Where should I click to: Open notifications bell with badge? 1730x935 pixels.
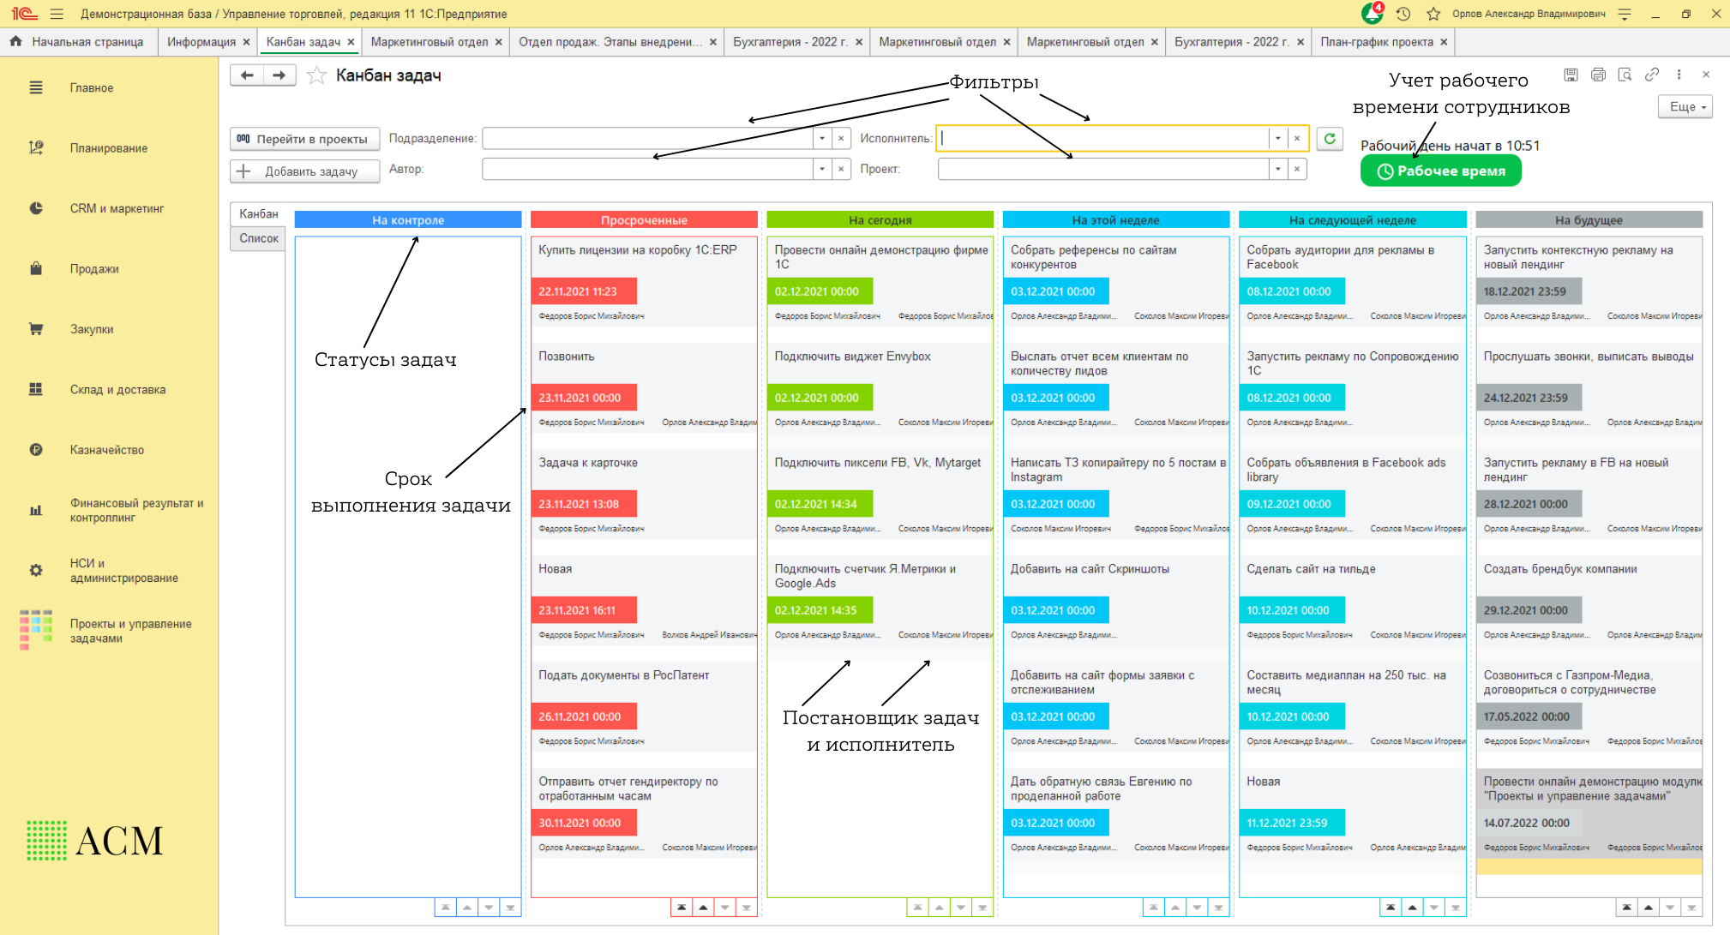pyautogui.click(x=1372, y=13)
